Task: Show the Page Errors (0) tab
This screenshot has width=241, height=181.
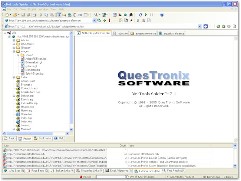Action: (37, 171)
